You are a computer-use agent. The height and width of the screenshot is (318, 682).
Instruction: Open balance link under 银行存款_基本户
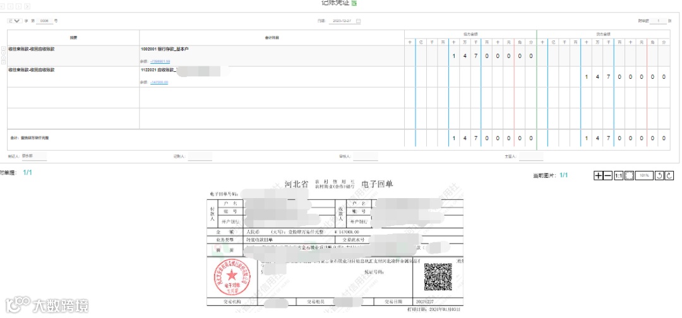click(160, 61)
